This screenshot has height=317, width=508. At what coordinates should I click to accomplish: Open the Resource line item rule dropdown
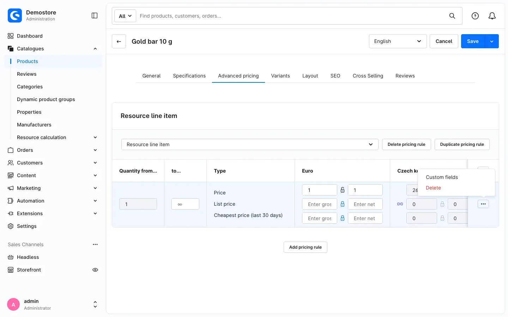pos(250,144)
